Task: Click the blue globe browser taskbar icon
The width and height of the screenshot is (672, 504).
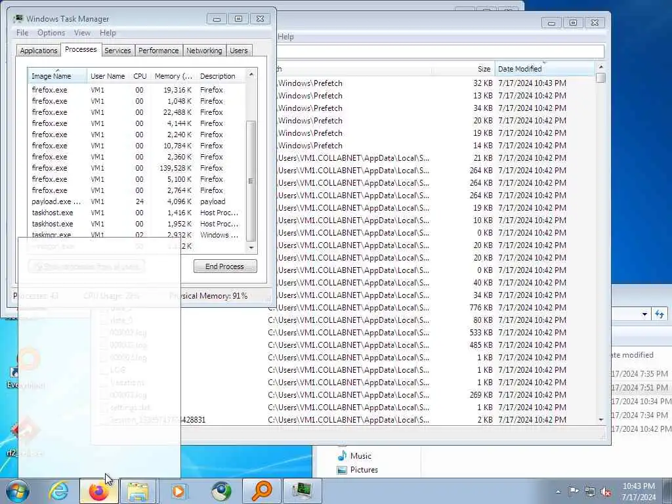Action: (221, 491)
